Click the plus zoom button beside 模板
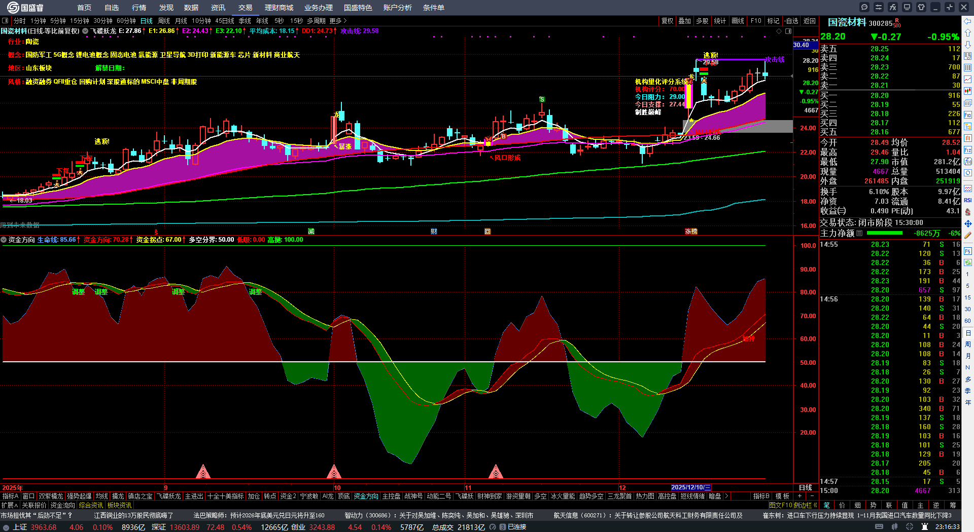 800,496
